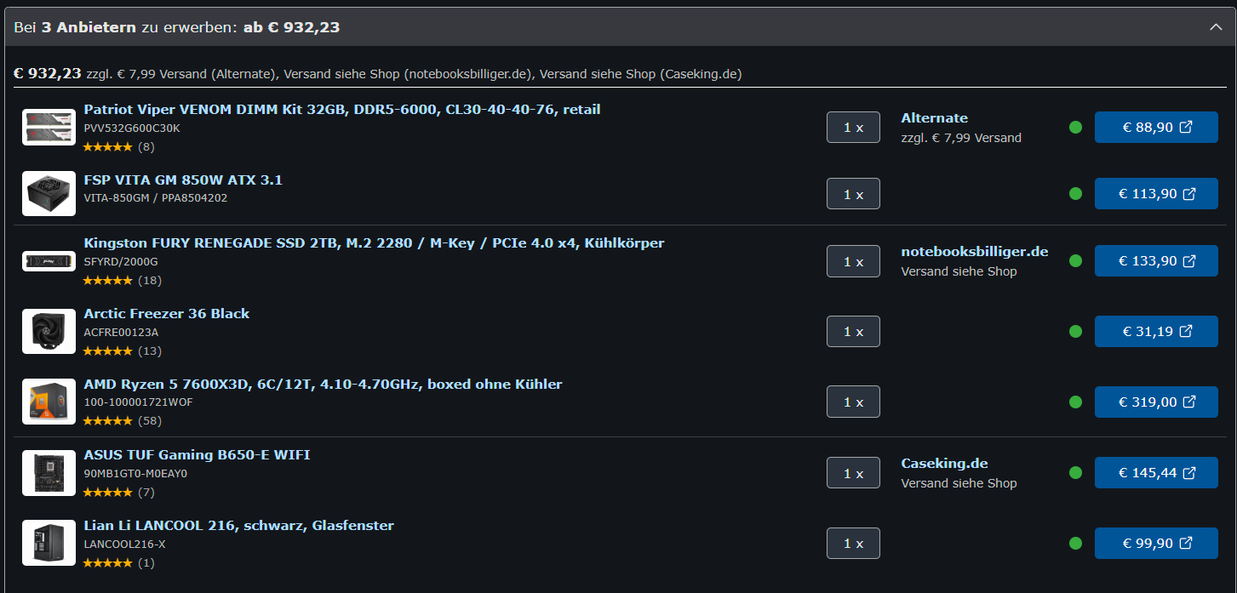Click Lian Li LANCOOL case thumbnail
Image resolution: width=1237 pixels, height=593 pixels.
49,543
